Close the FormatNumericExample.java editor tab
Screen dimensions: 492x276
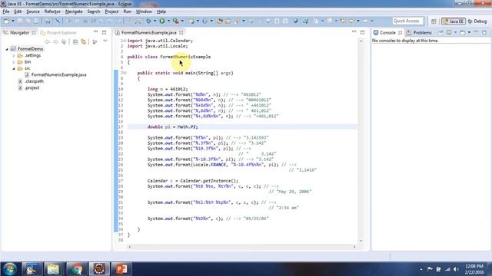click(x=181, y=32)
